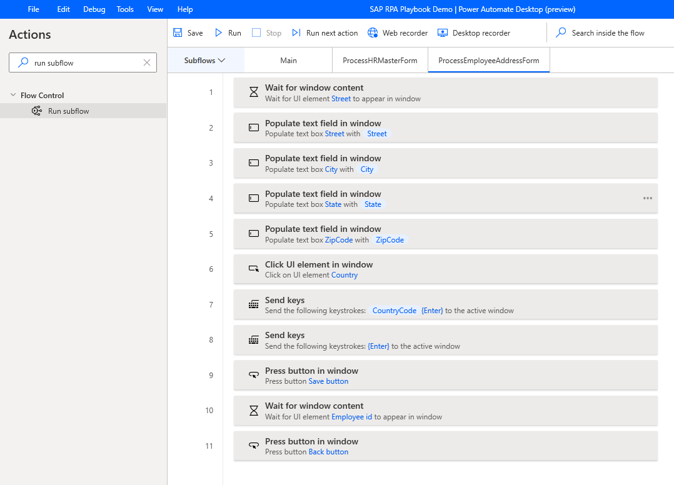Click the Stop button label
Image resolution: width=674 pixels, height=485 pixels.
[274, 33]
